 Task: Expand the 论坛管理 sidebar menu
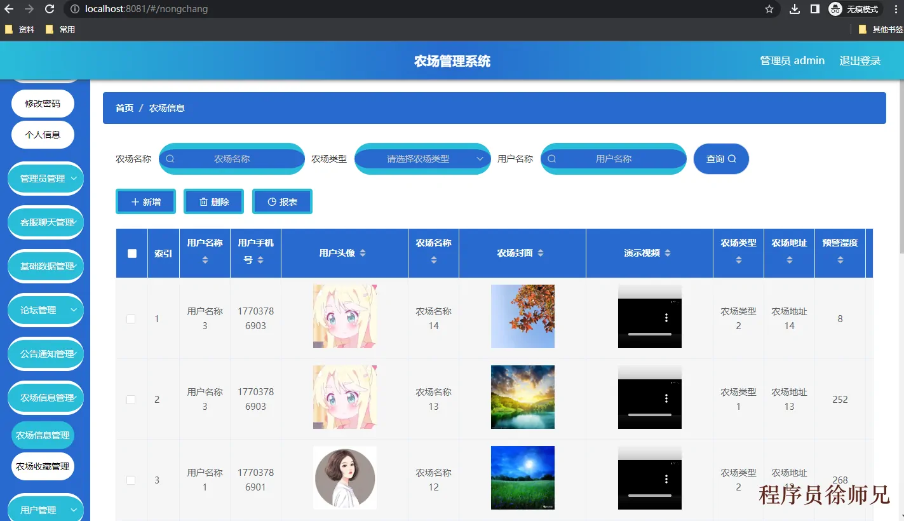46,310
